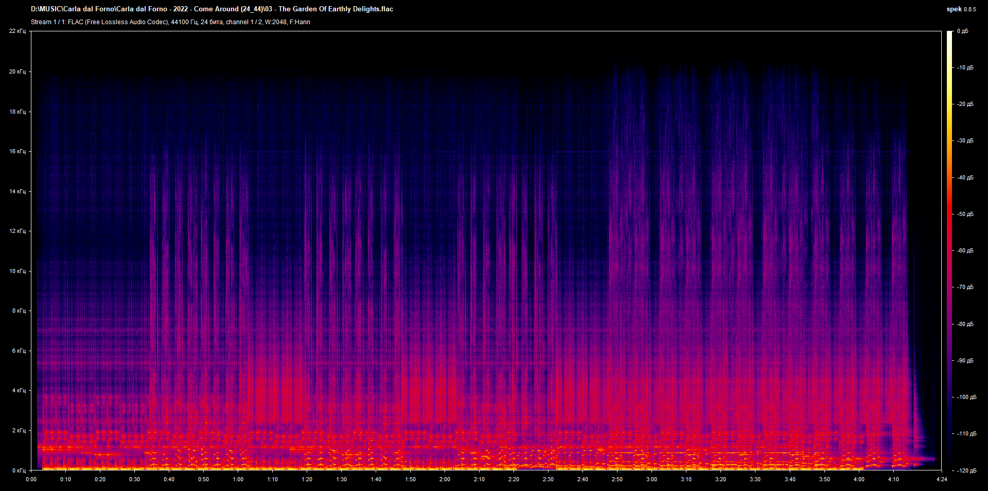
Task: Click the 3:30 time axis label
Action: (755, 479)
